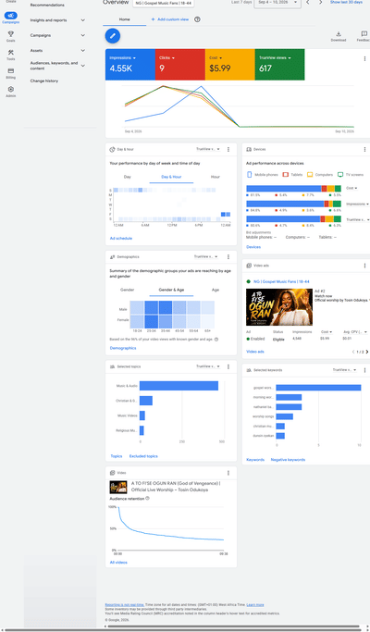
Task: Click the Audience retention help icon
Action: [147, 499]
